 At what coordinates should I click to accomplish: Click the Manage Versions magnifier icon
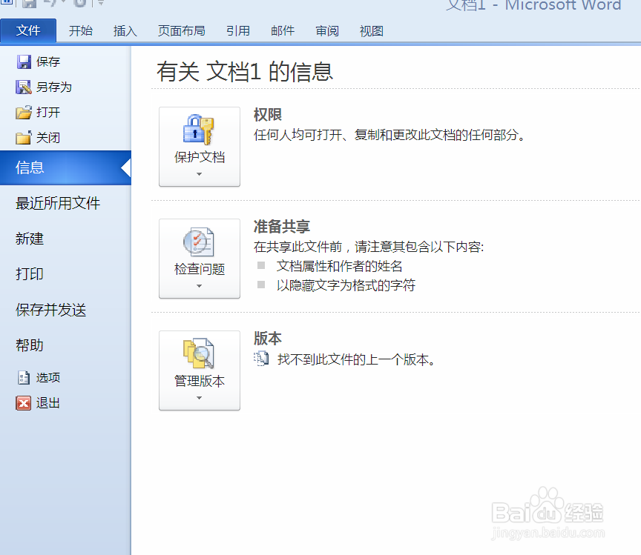click(x=199, y=353)
